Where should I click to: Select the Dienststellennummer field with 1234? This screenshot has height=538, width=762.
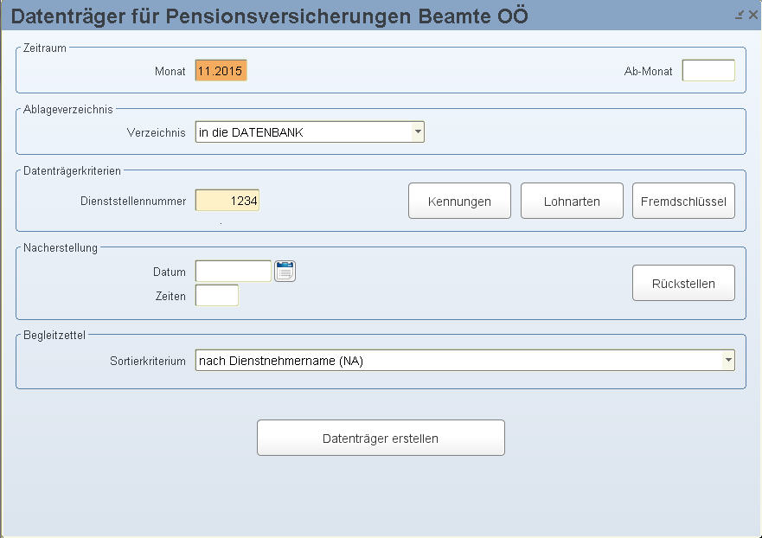pos(227,200)
